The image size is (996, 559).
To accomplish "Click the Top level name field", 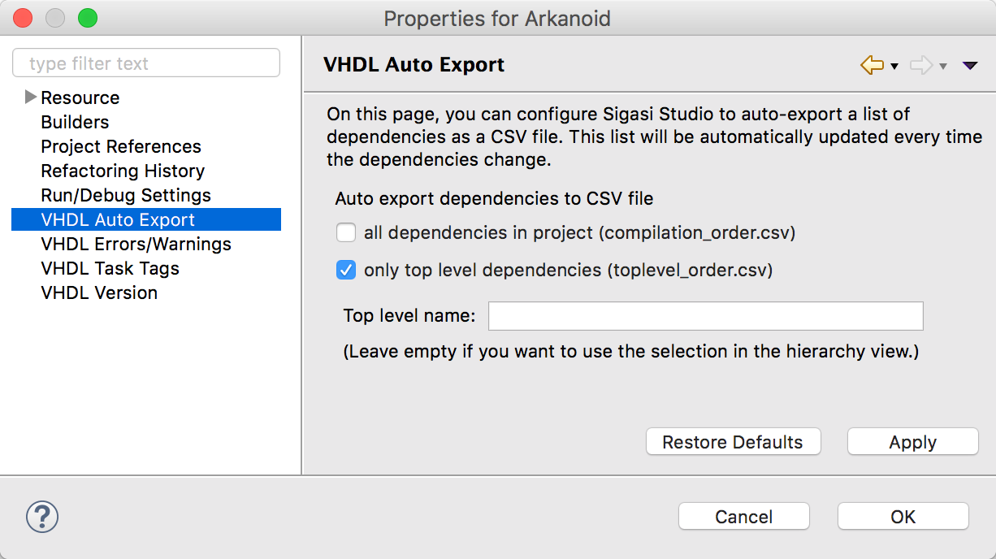I will [x=705, y=316].
